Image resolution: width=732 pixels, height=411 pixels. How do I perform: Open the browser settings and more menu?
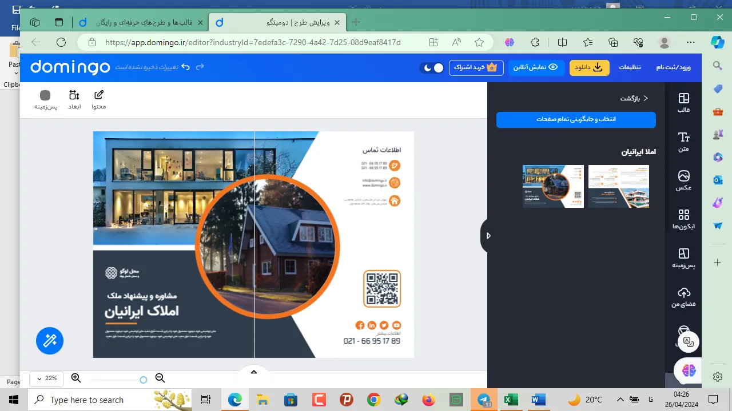(691, 42)
